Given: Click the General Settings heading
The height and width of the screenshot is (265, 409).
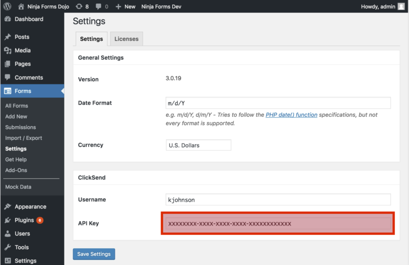Looking at the screenshot, I should [101, 58].
